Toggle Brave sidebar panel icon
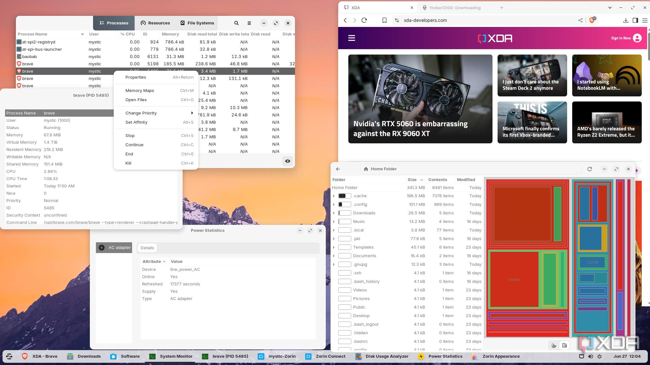 [635, 20]
